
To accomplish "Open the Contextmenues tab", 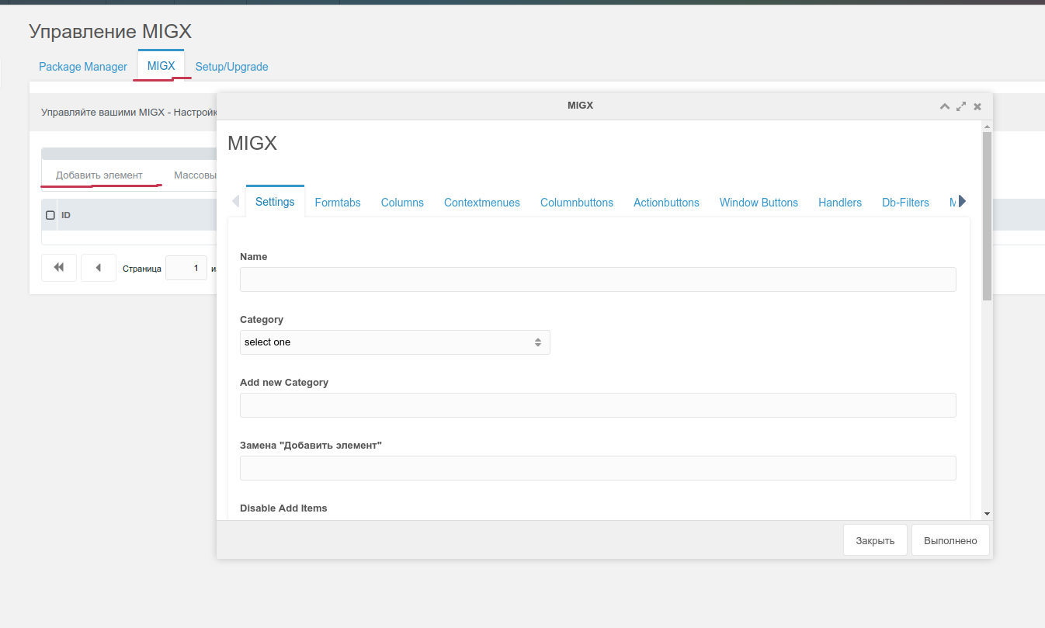I will pos(482,203).
